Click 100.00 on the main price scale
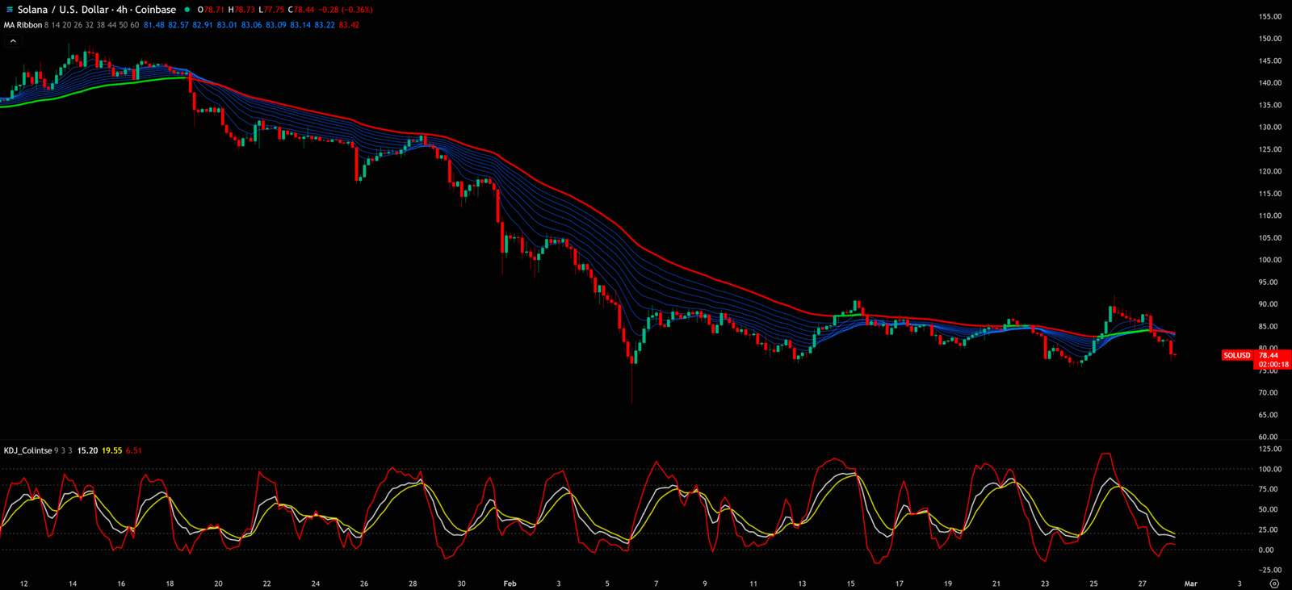This screenshot has height=590, width=1292. [1269, 260]
